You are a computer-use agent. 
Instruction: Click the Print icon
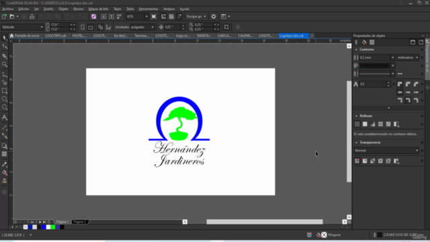(x=32, y=16)
